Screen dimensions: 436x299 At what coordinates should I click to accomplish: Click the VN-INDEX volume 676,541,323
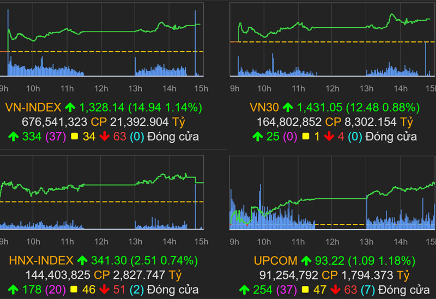click(x=55, y=122)
